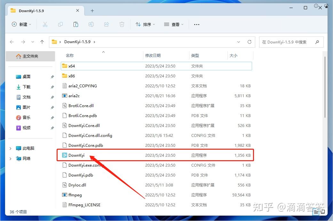Click chevron before DownKyi-1.5.9 in address bar

pos(60,42)
